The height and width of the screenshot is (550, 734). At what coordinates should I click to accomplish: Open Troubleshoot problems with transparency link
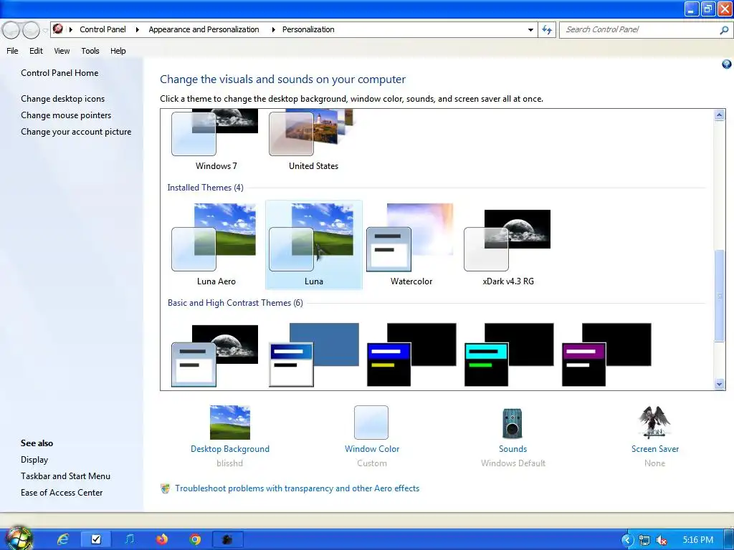[x=297, y=488]
